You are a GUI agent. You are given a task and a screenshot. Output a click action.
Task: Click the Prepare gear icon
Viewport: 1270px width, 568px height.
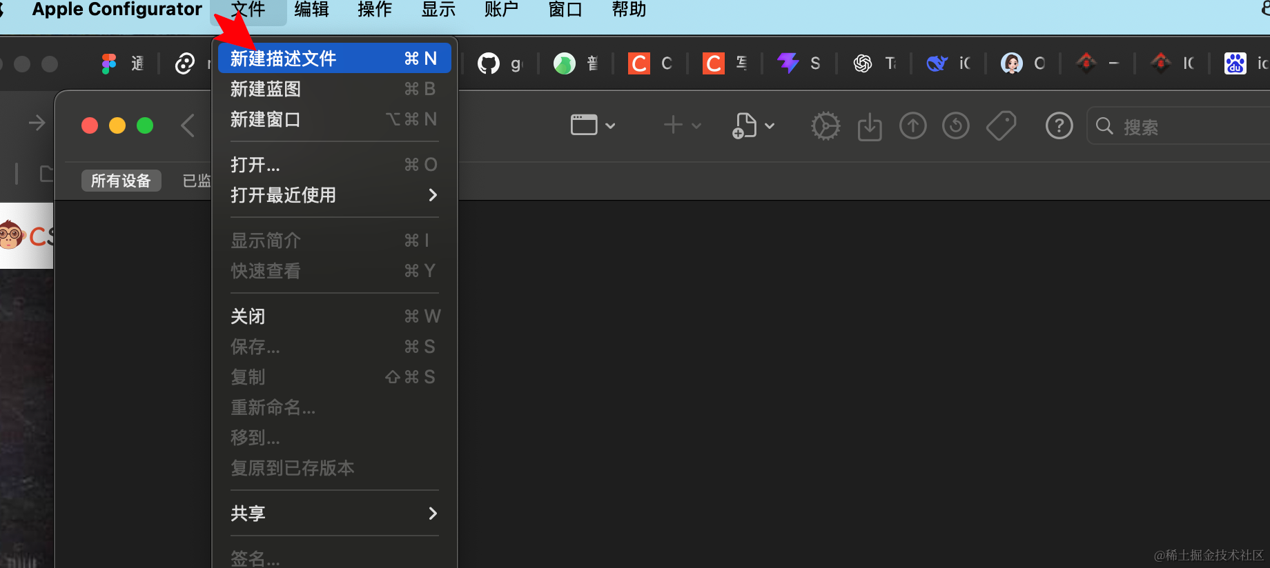coord(825,126)
